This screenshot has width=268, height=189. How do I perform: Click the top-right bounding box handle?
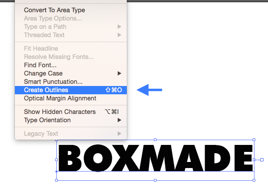click(x=254, y=140)
